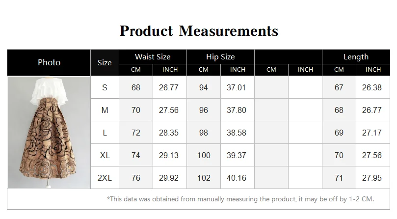Click the length 27.95 inch cell
397x219 pixels.
click(372, 178)
